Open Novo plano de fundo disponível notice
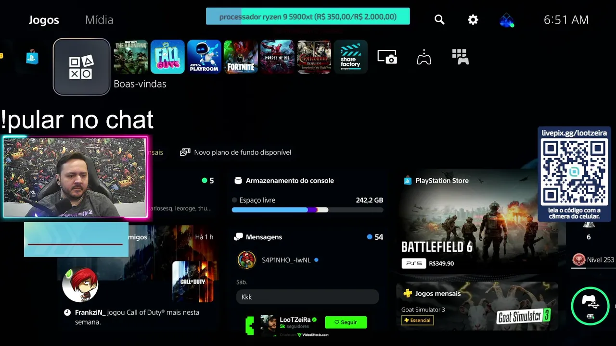 236,152
